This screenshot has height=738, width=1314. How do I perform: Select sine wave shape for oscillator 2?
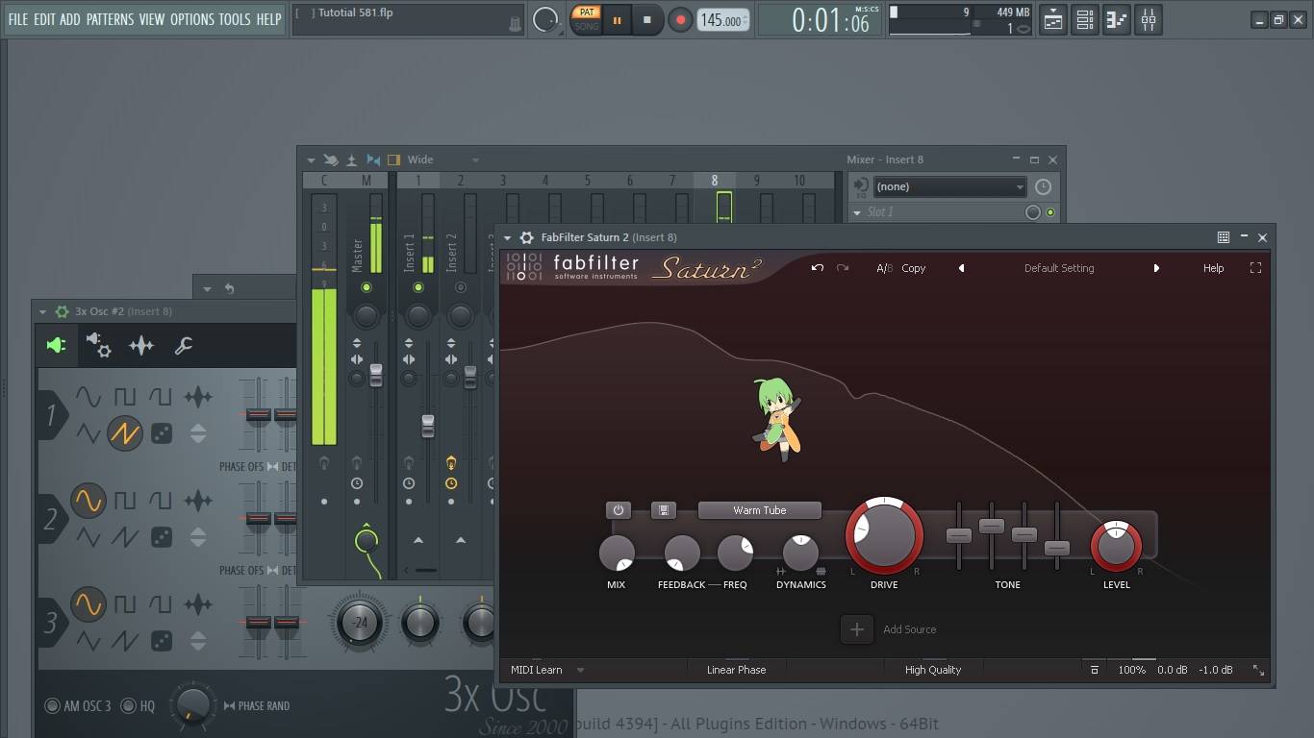[88, 500]
